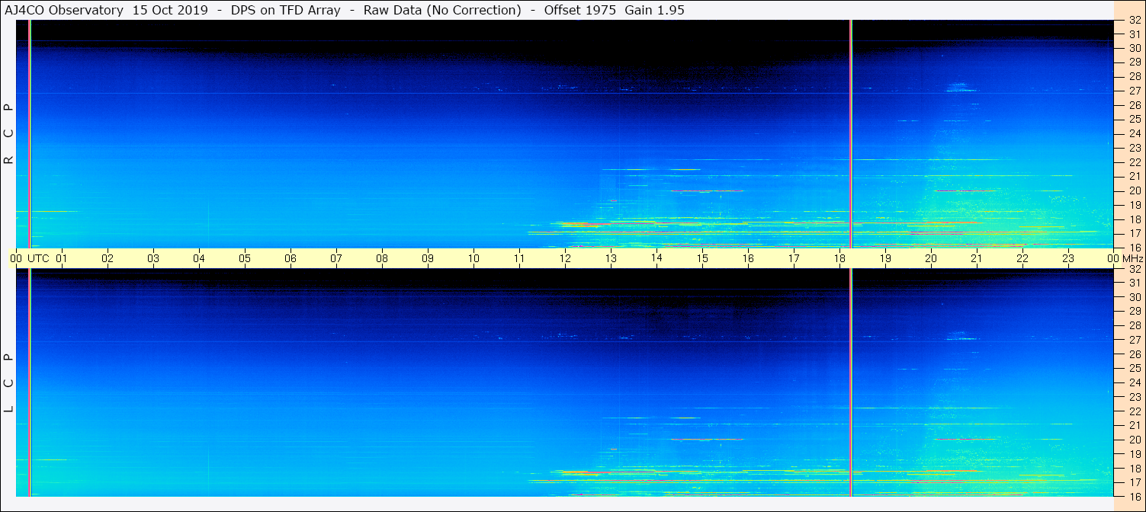The height and width of the screenshot is (512, 1146).
Task: Select the 17 hour tick on the time axis
Action: [794, 258]
